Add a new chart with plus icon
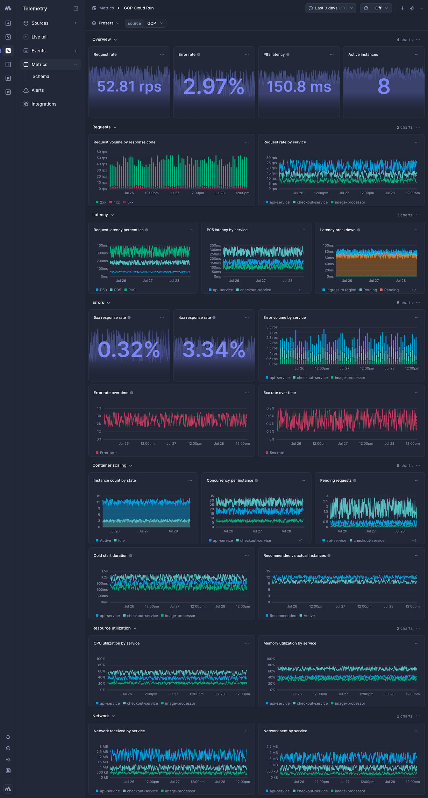Viewport: 428px width, 798px height. tap(402, 8)
